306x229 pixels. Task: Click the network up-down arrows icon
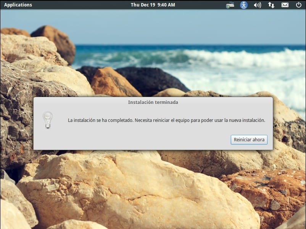271,5
